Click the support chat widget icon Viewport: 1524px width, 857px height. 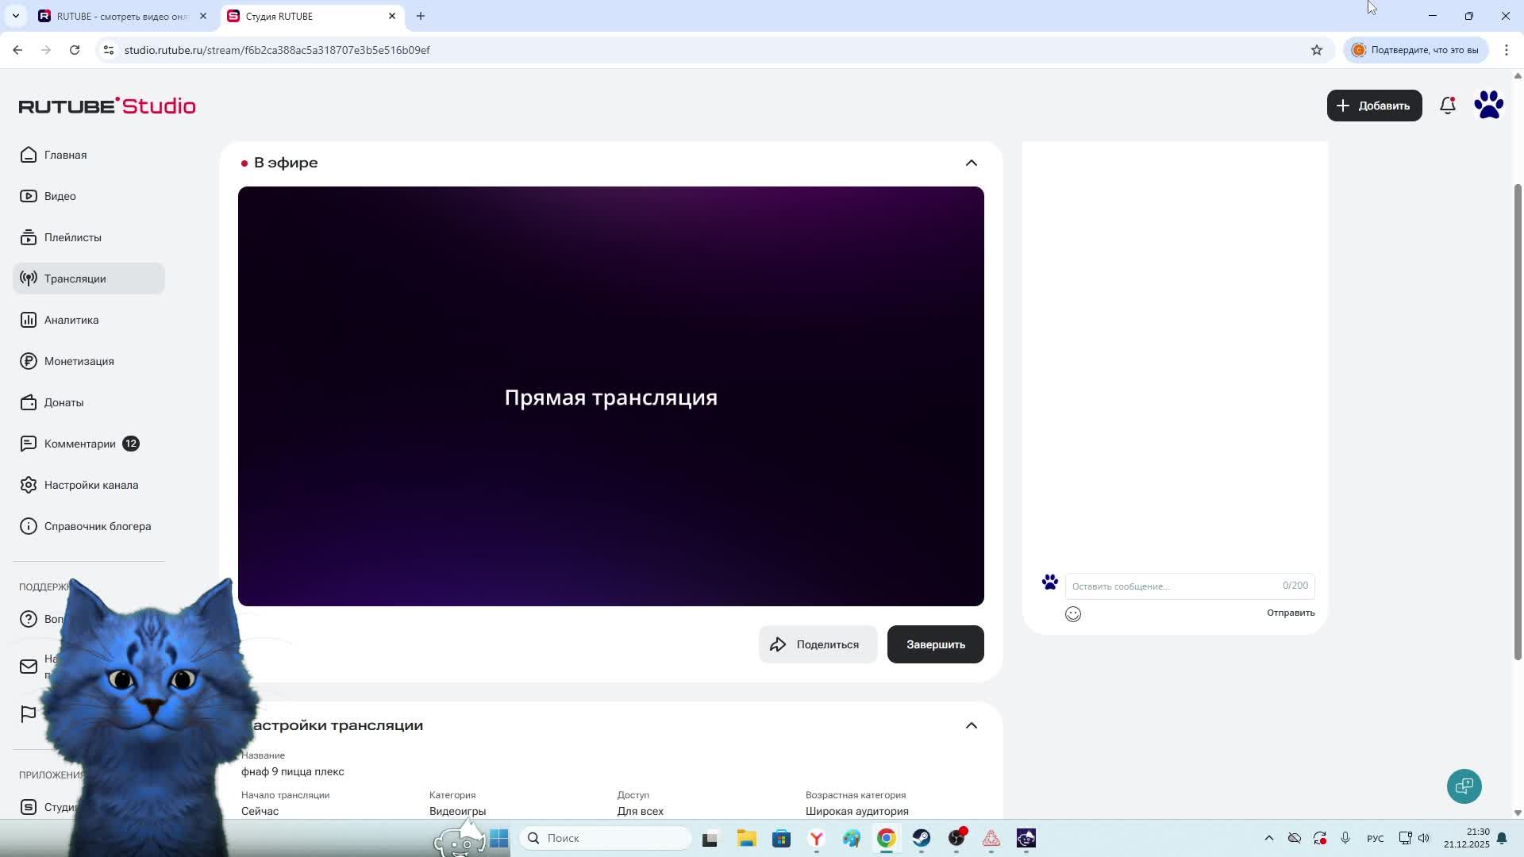[1464, 786]
